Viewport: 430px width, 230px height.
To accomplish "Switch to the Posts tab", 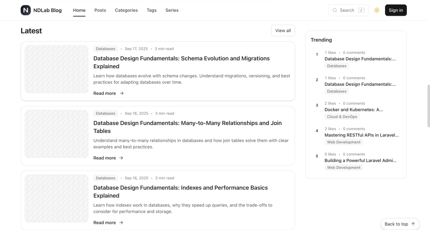I will [x=100, y=10].
